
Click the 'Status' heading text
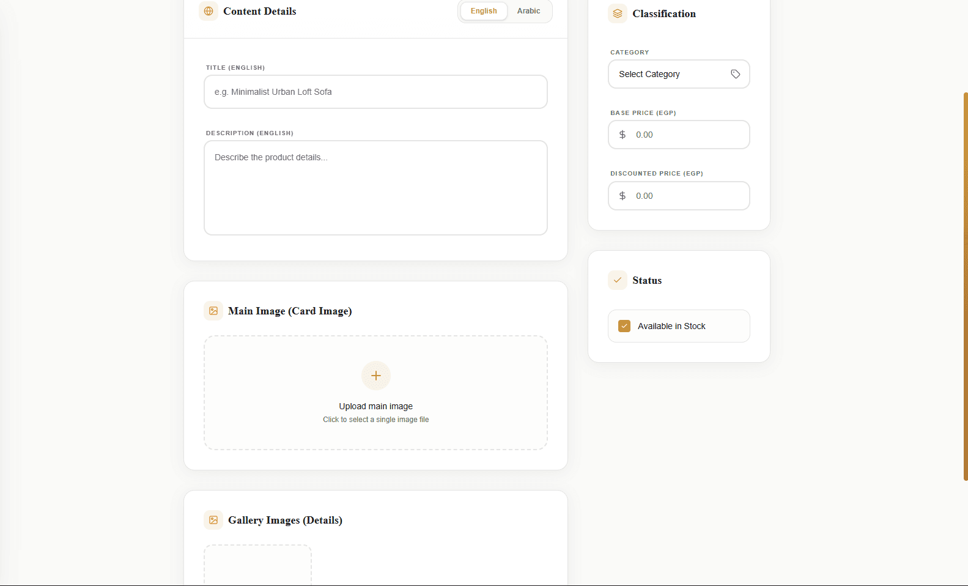pos(647,280)
